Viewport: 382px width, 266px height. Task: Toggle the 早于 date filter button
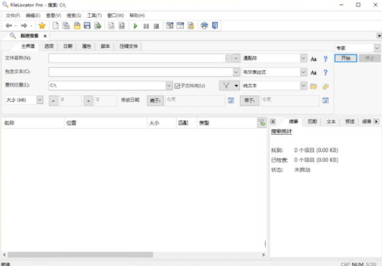[x=249, y=100]
